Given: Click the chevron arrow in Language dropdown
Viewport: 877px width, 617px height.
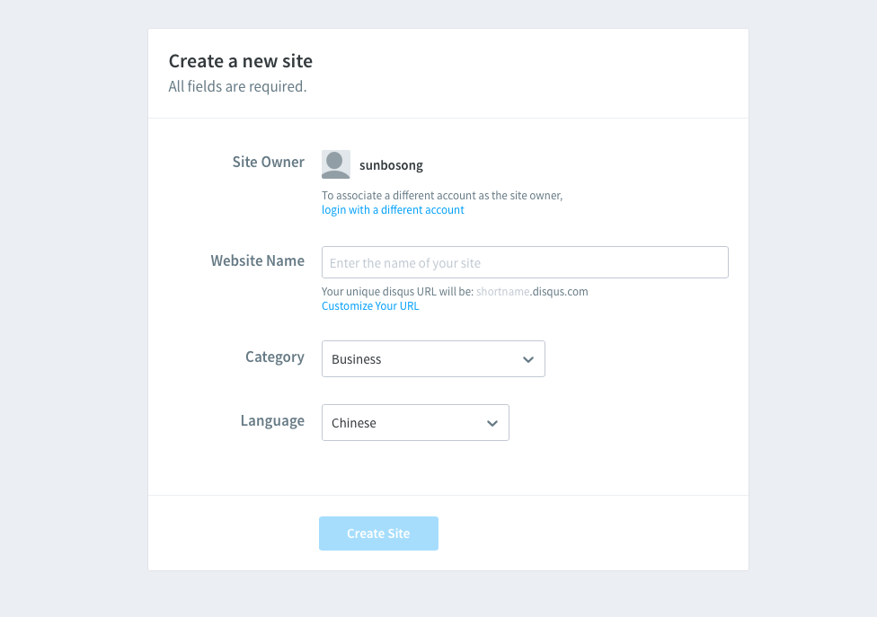Looking at the screenshot, I should click(x=492, y=423).
